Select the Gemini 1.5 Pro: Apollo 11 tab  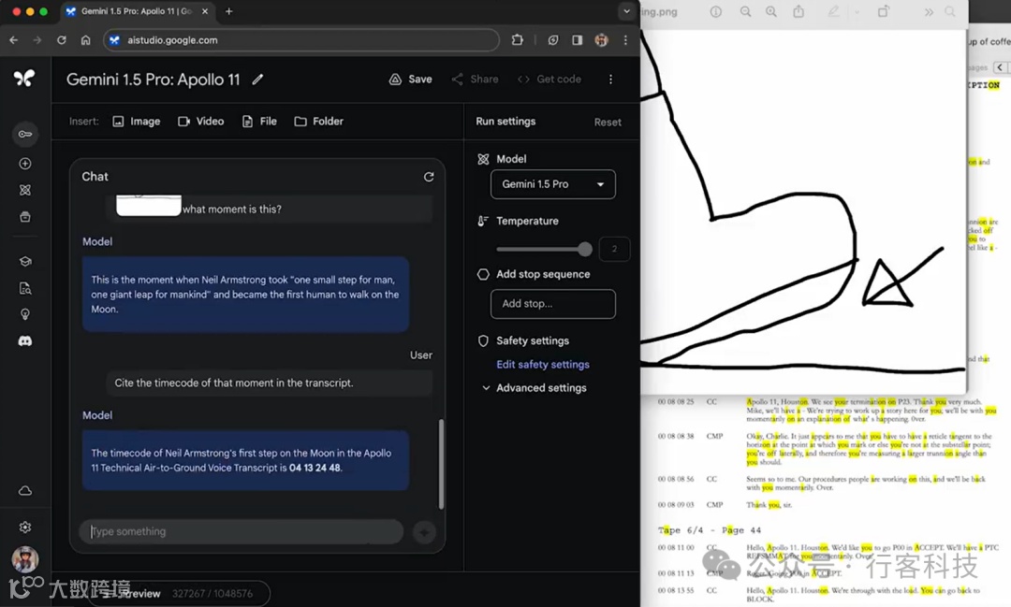point(137,11)
